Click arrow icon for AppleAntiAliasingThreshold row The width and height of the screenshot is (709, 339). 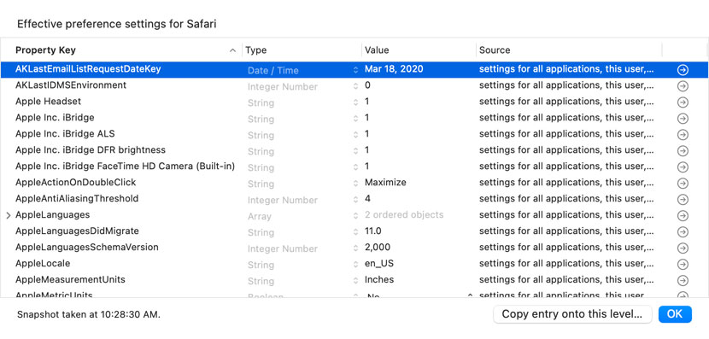click(x=683, y=200)
